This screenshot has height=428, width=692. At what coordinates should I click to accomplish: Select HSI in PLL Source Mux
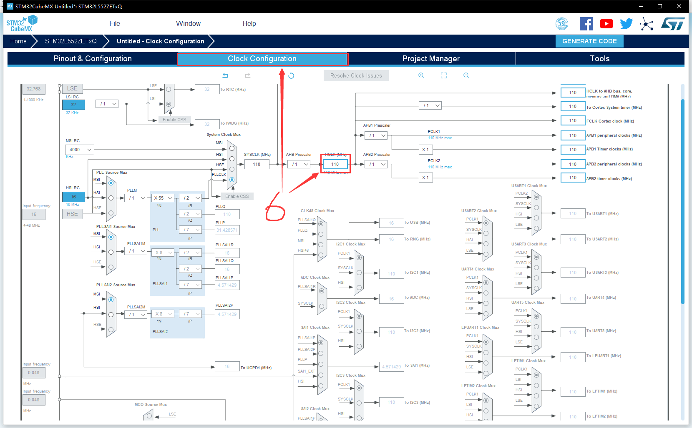click(111, 198)
